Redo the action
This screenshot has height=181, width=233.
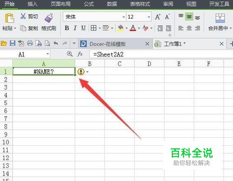pos(65,43)
